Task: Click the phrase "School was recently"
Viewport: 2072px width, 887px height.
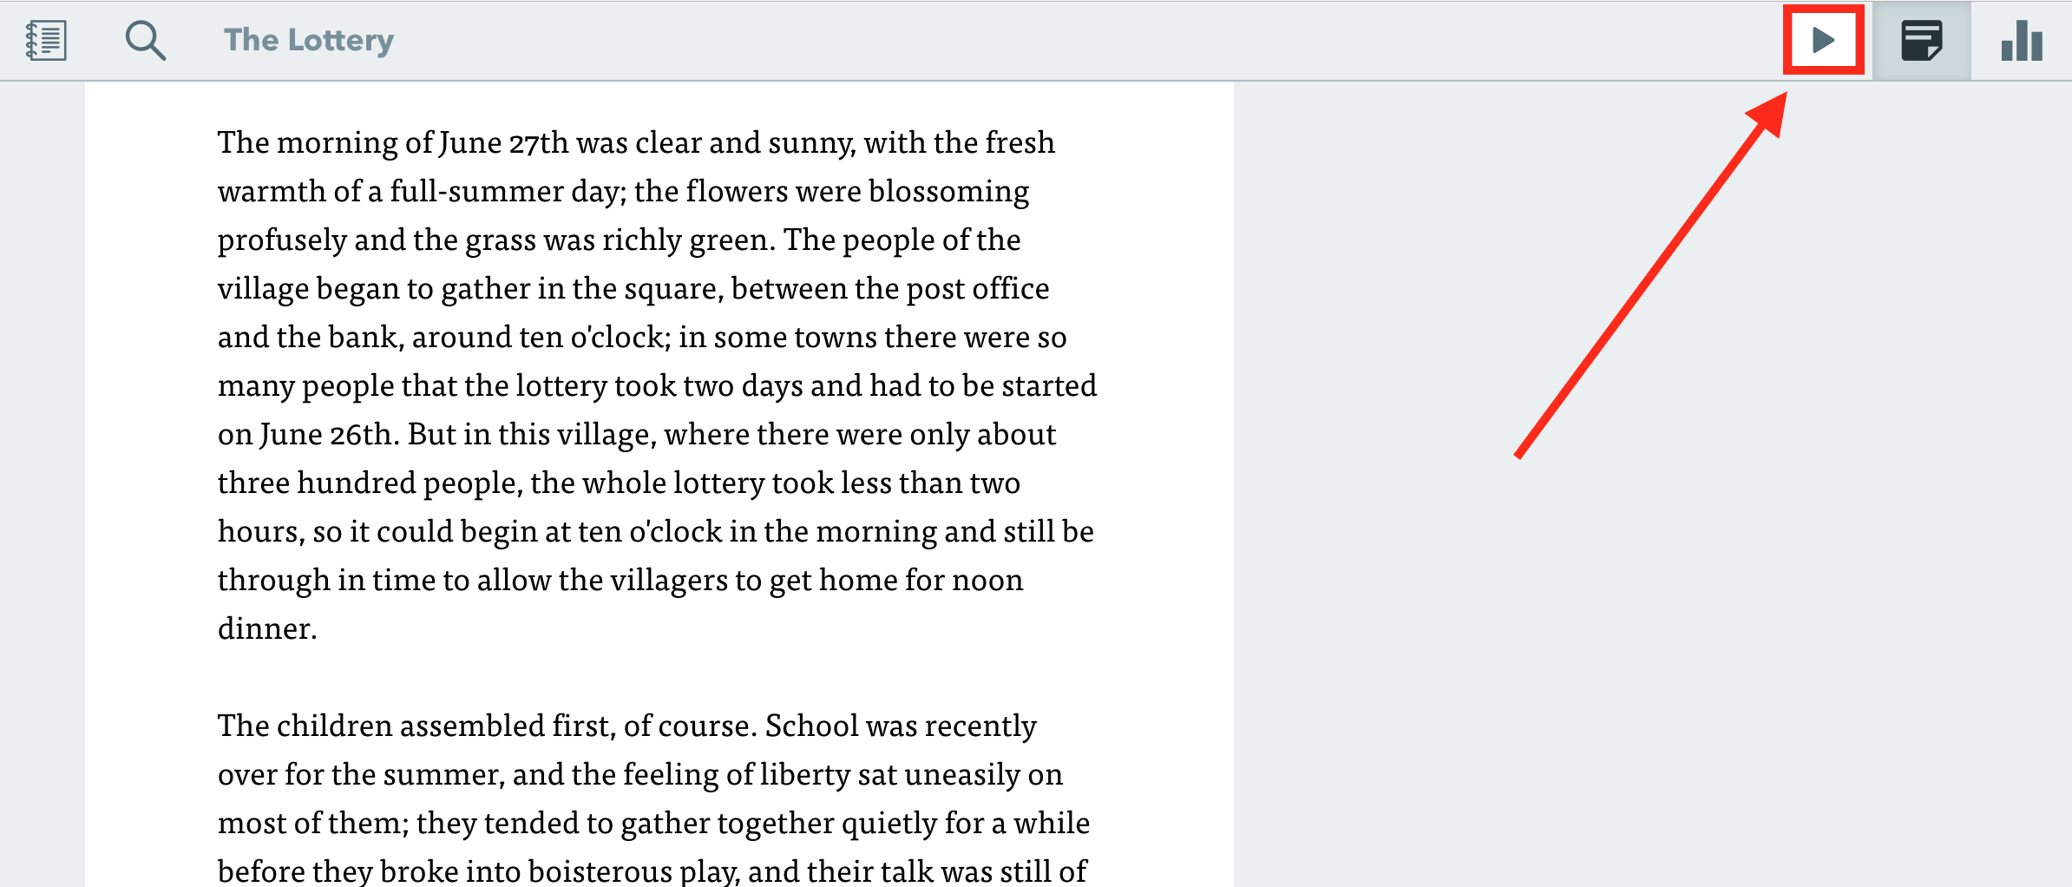Action: 901,726
